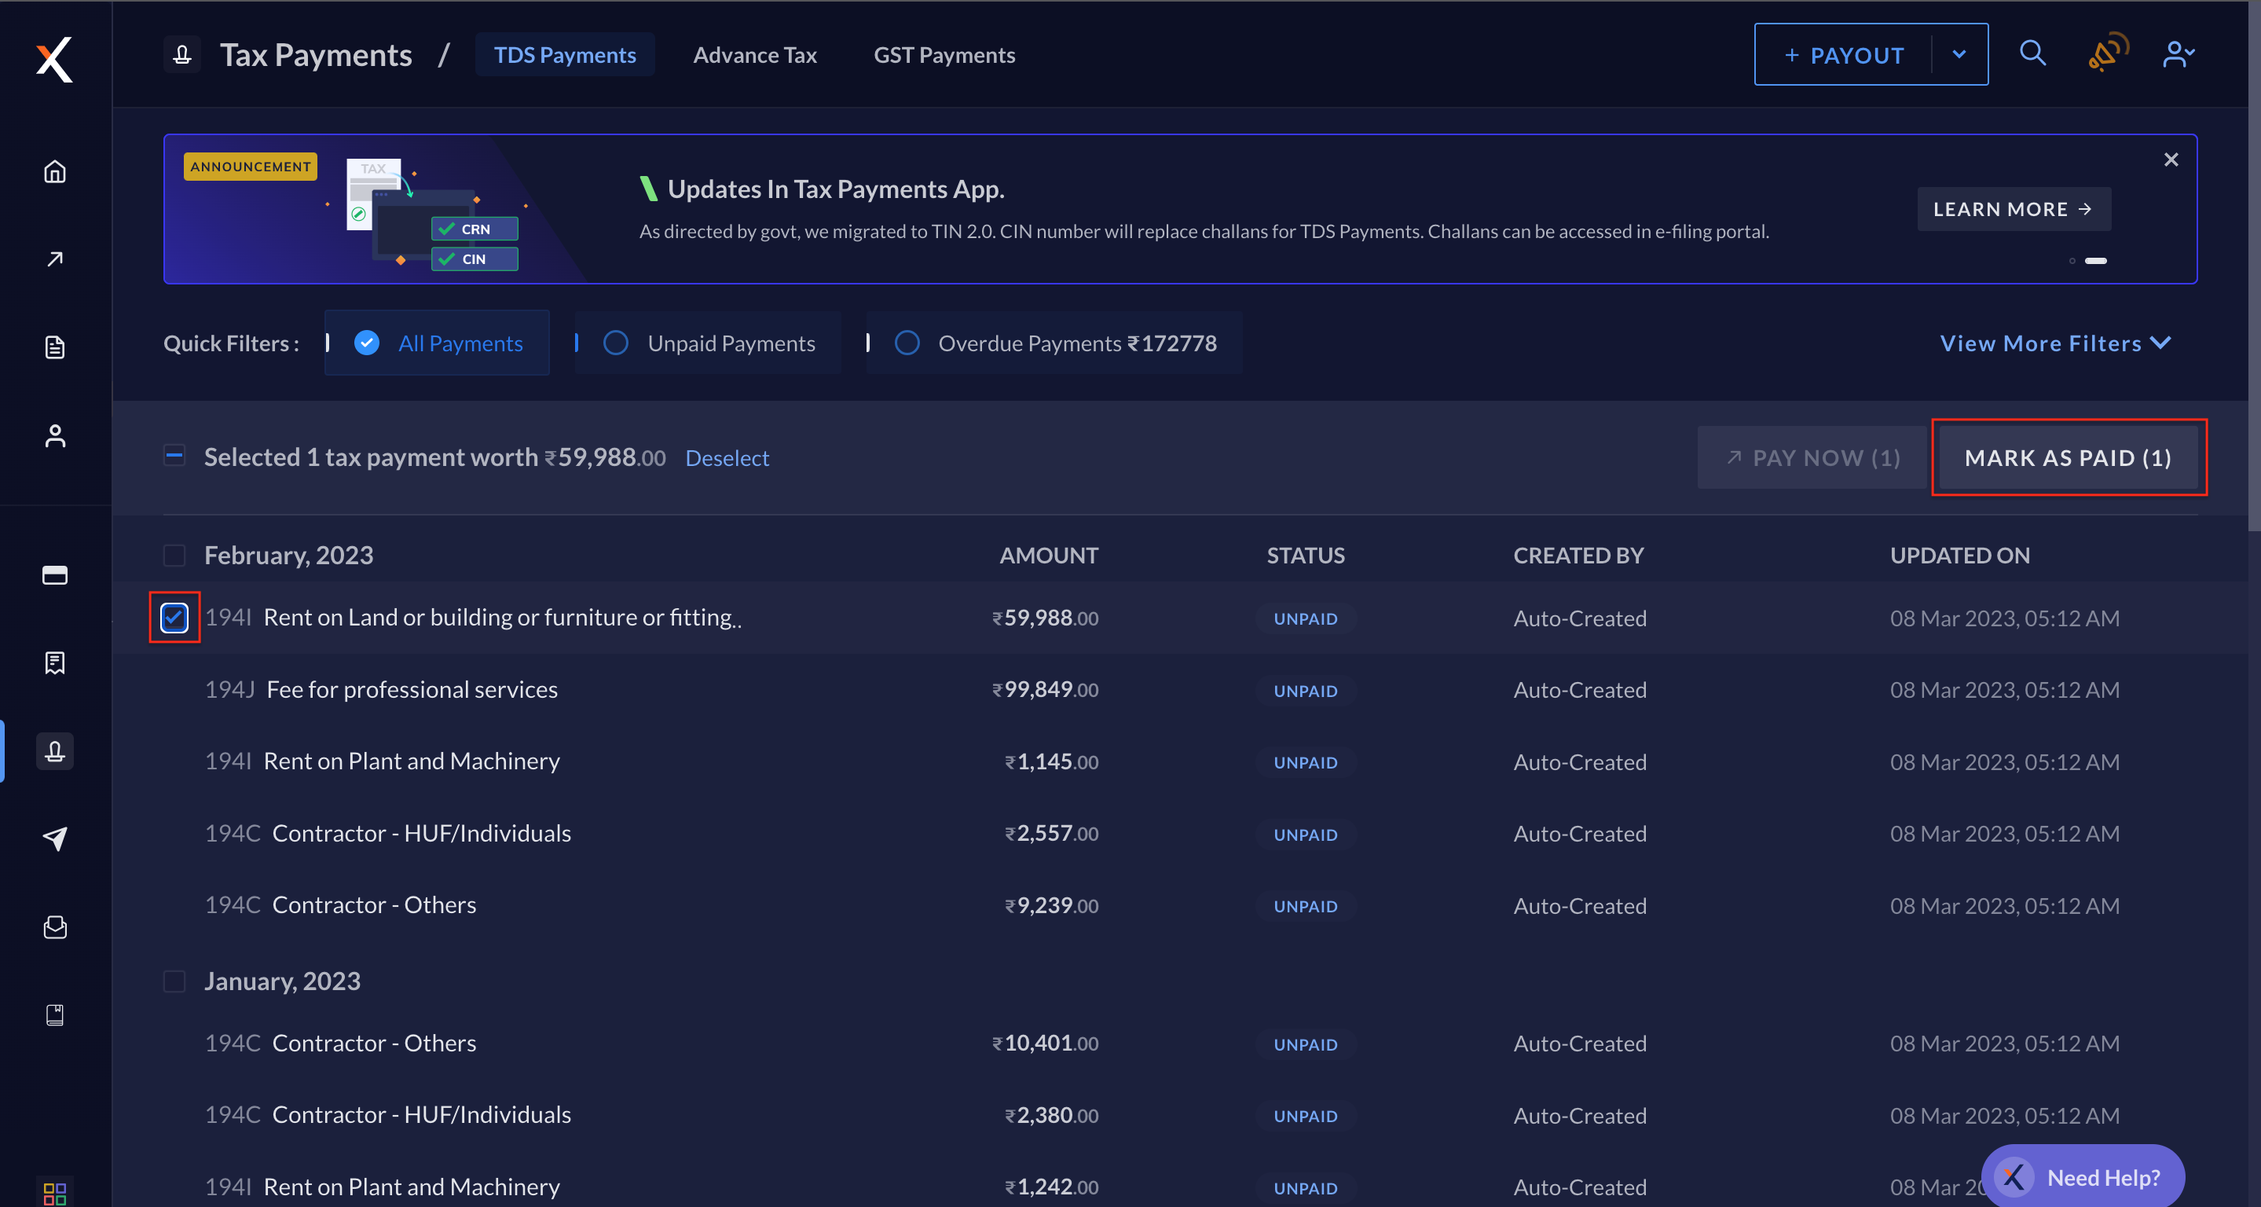Open February 194C Contractor - Others row
The image size is (2261, 1207).
(x=1181, y=906)
